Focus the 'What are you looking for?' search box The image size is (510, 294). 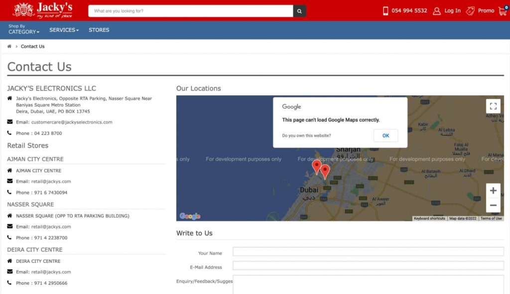(191, 11)
